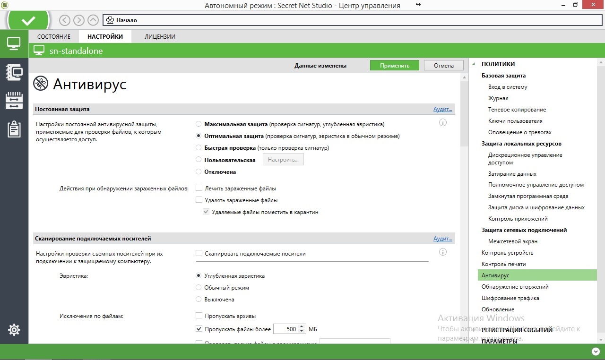Click Применить to apply changes

pos(395,66)
